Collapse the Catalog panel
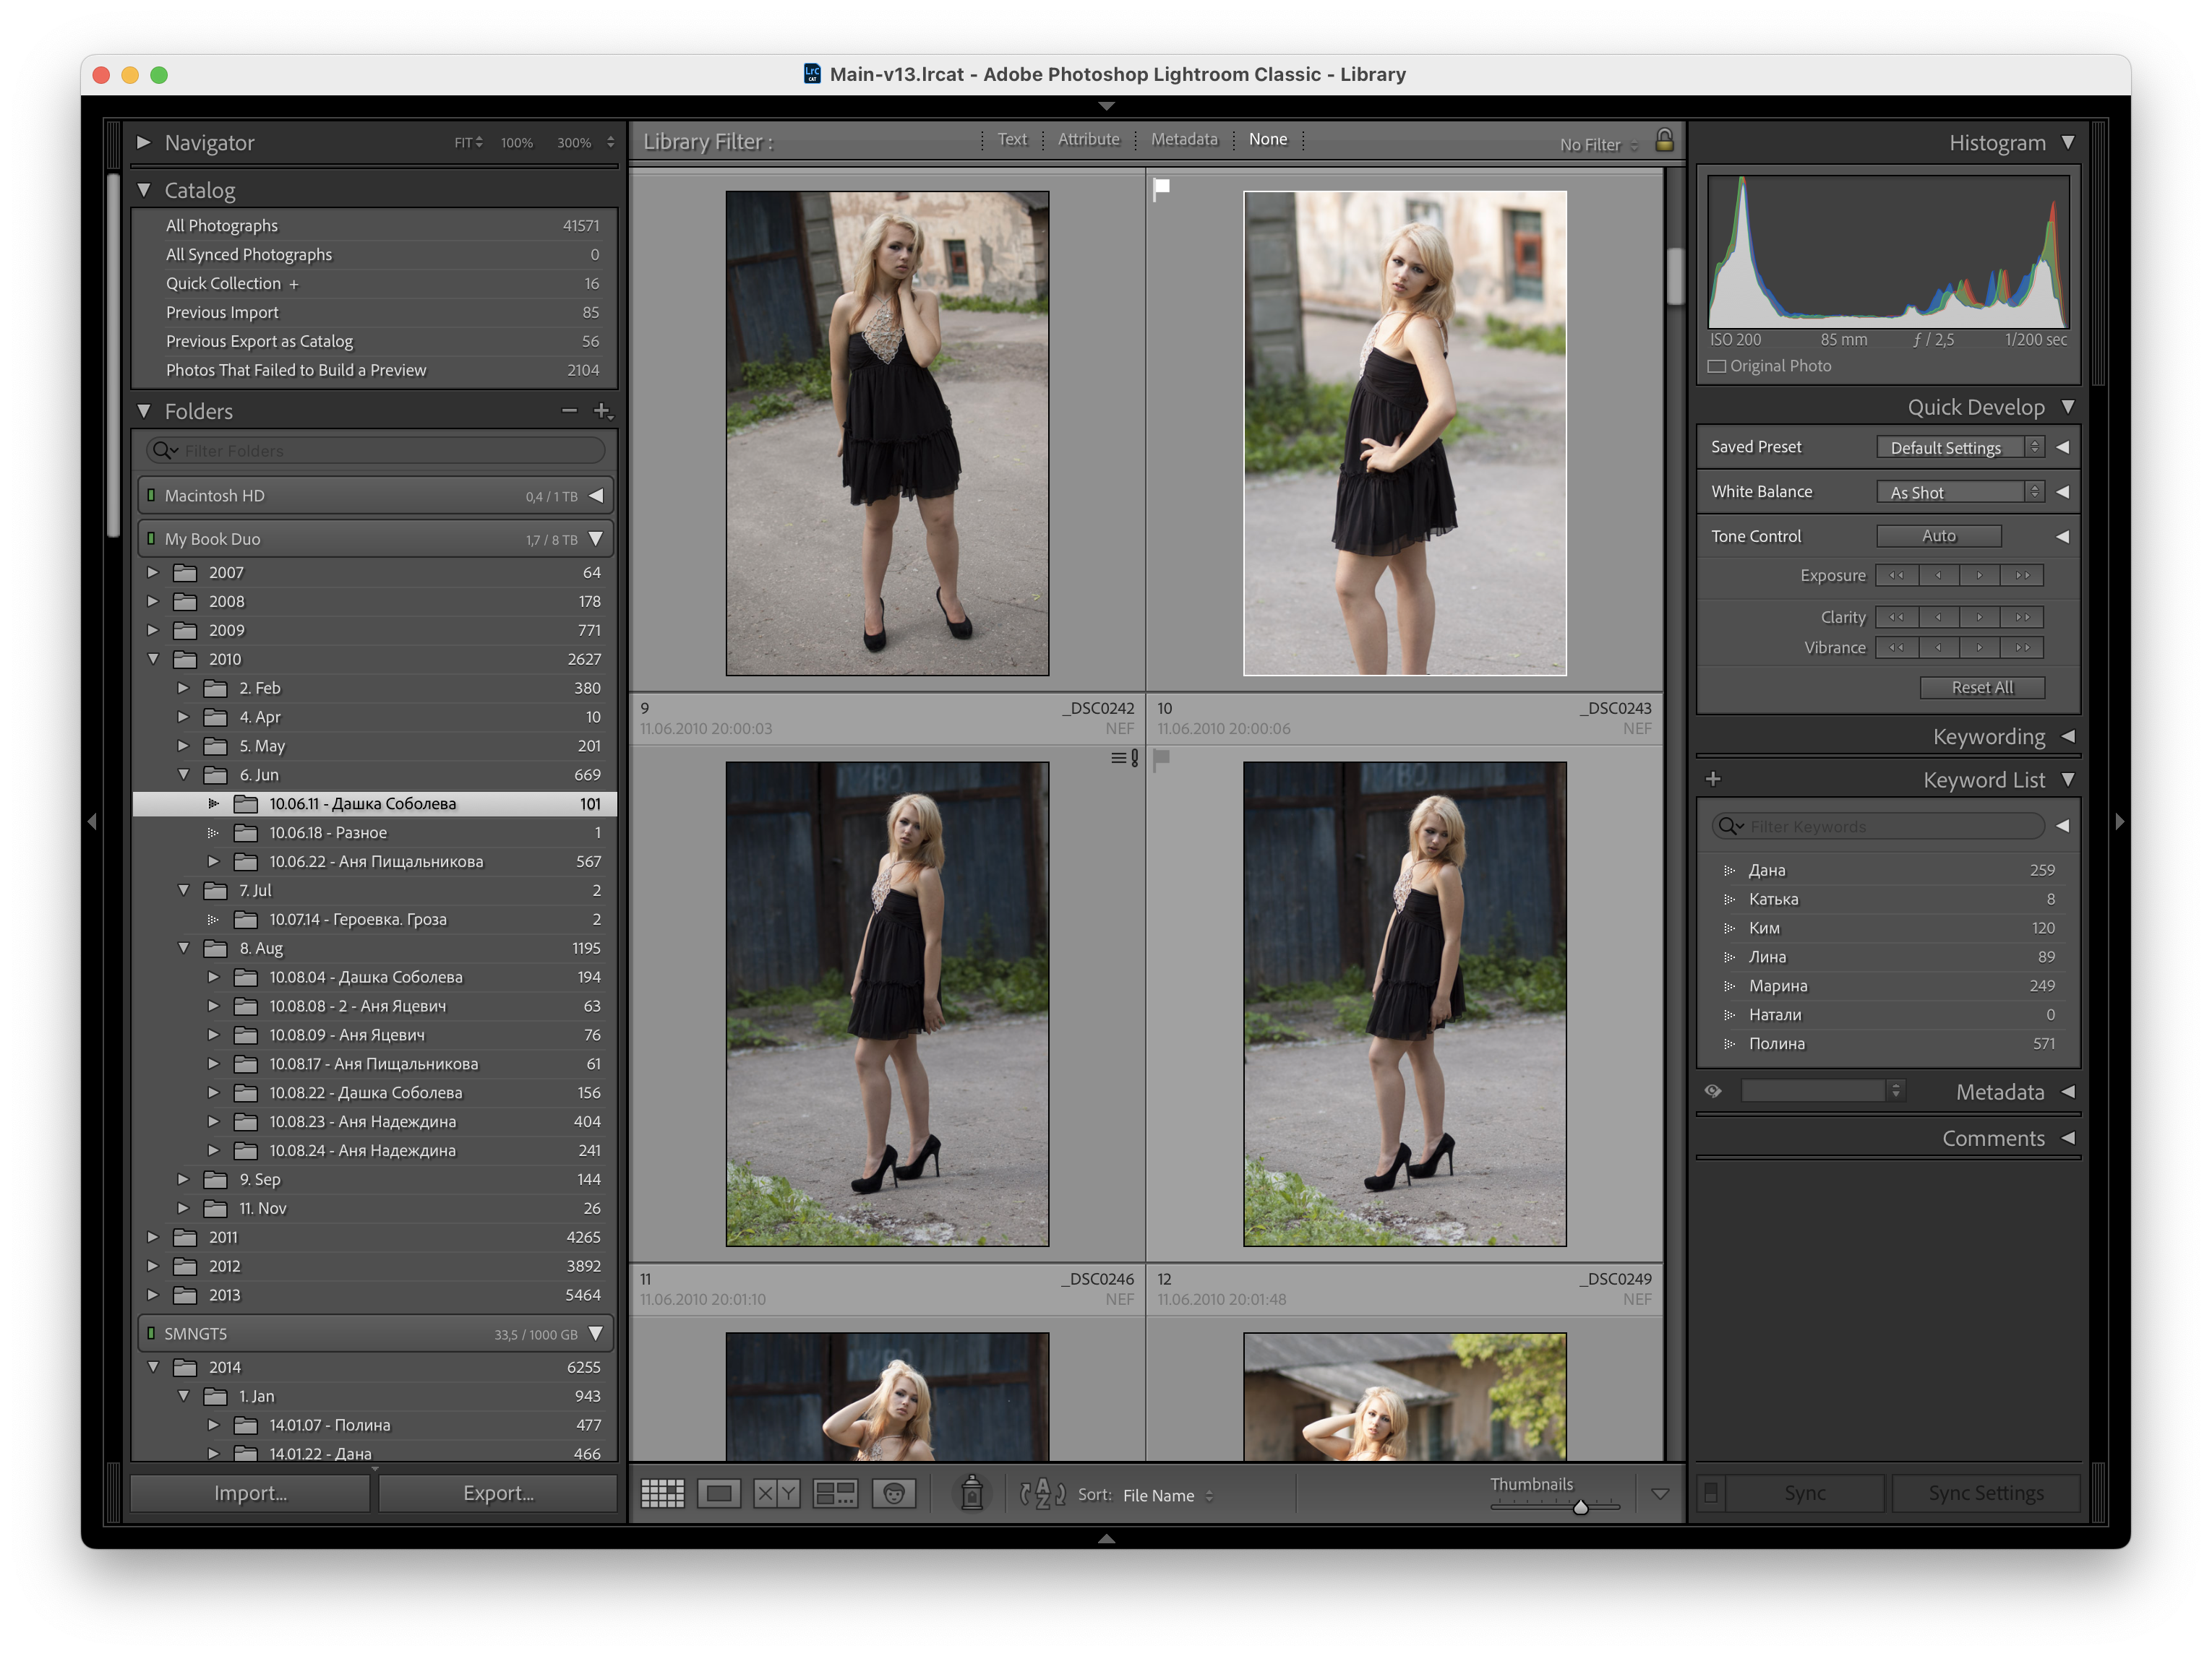The image size is (2212, 1656). 144,190
